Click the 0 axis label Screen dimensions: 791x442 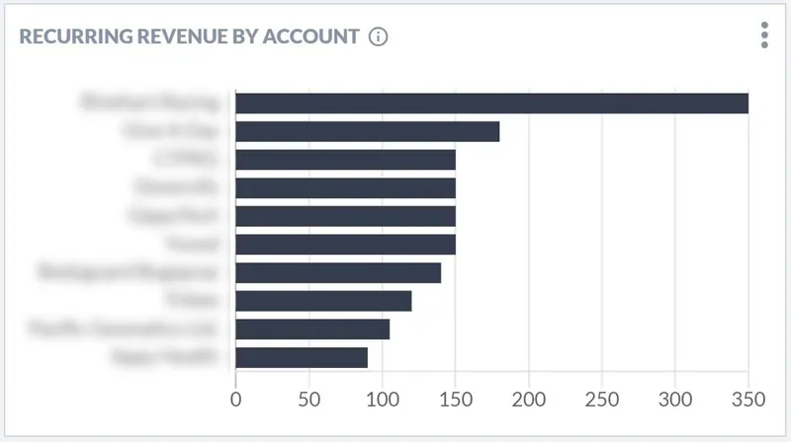pyautogui.click(x=235, y=400)
